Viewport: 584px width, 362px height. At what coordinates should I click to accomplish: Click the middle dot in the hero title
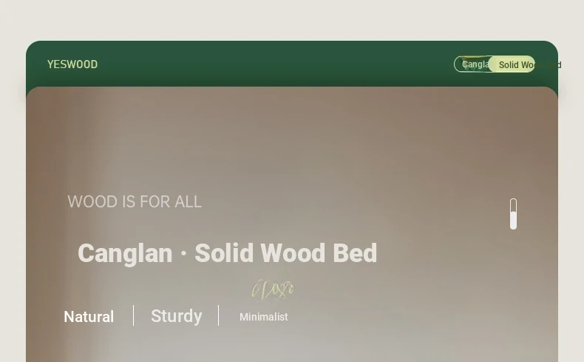point(183,253)
